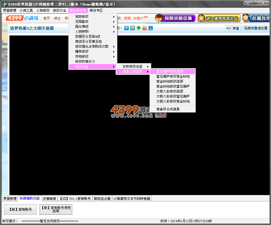The height and width of the screenshot is (225, 271).
Task: Expand the 强化等级 submenu
Action: [x=93, y=27]
